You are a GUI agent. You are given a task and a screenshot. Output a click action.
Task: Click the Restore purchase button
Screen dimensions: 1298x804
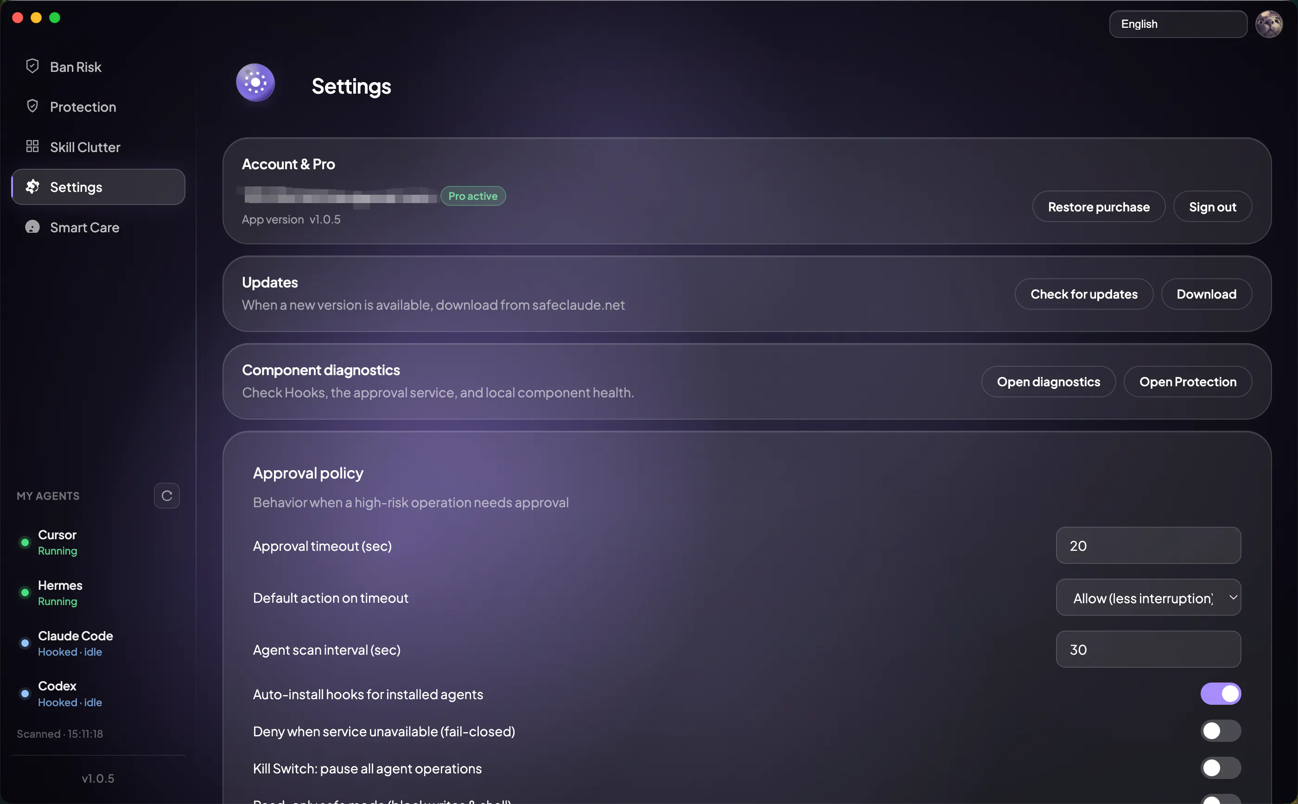(x=1099, y=207)
